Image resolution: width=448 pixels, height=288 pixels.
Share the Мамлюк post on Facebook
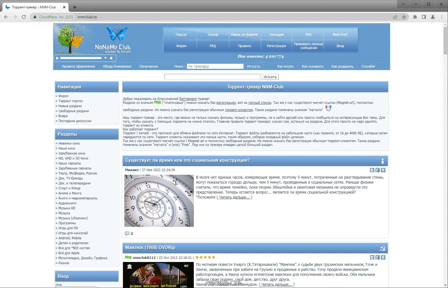pos(377,257)
